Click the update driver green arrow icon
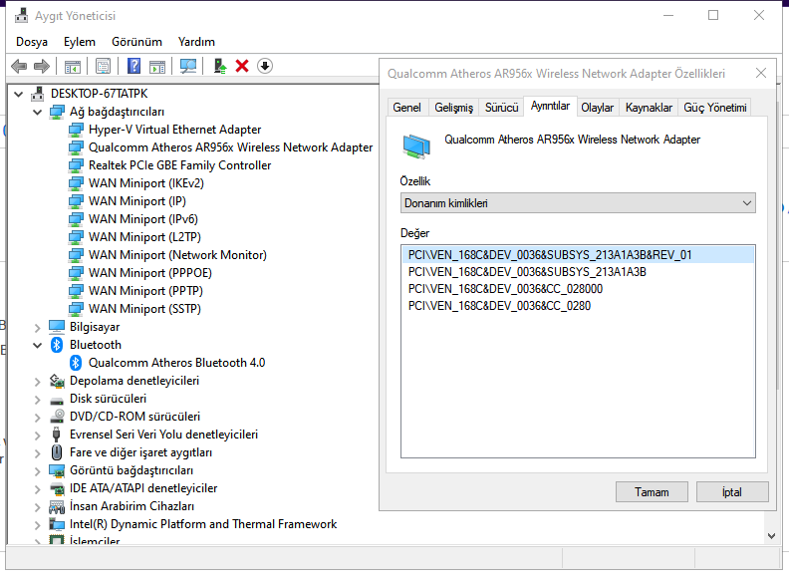Viewport: 789px width, 582px height. 220,66
